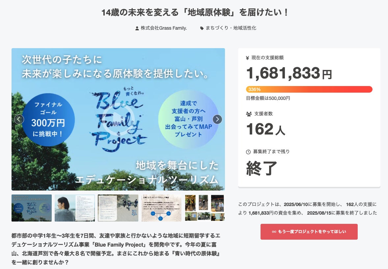Click the infinity icon in the red button
388x269 pixels.
pos(274,232)
